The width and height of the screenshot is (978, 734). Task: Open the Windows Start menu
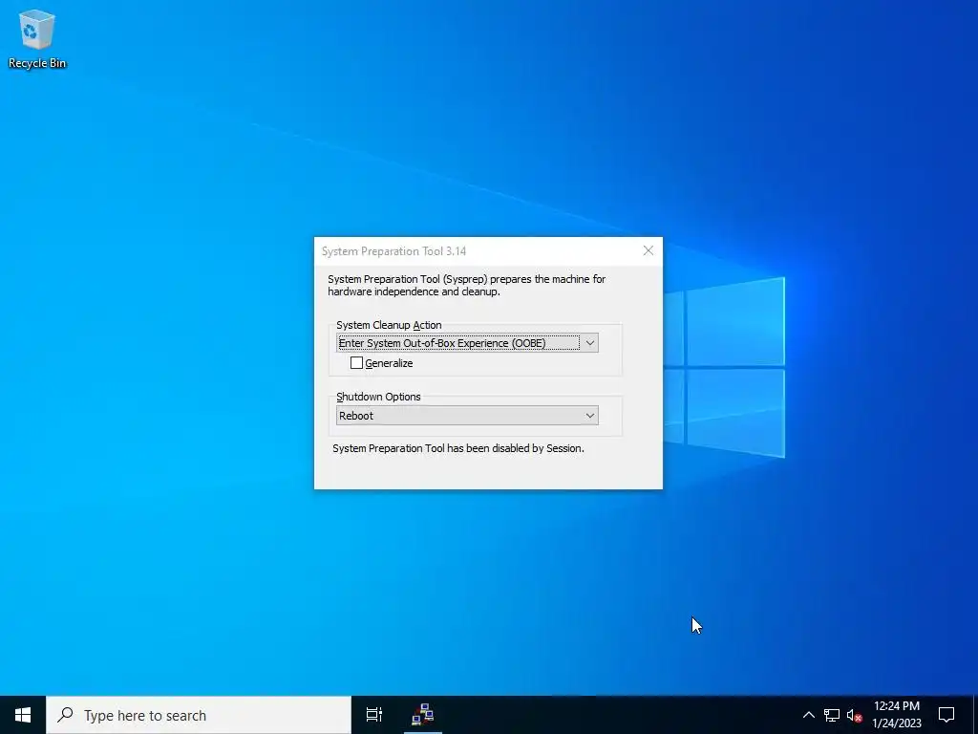pyautogui.click(x=23, y=715)
